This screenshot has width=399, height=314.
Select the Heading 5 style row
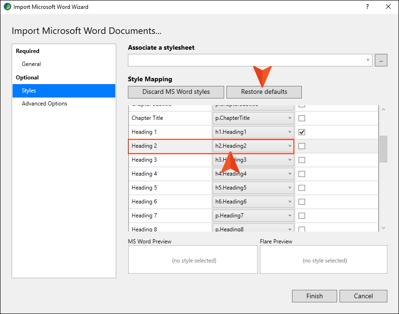pos(170,188)
